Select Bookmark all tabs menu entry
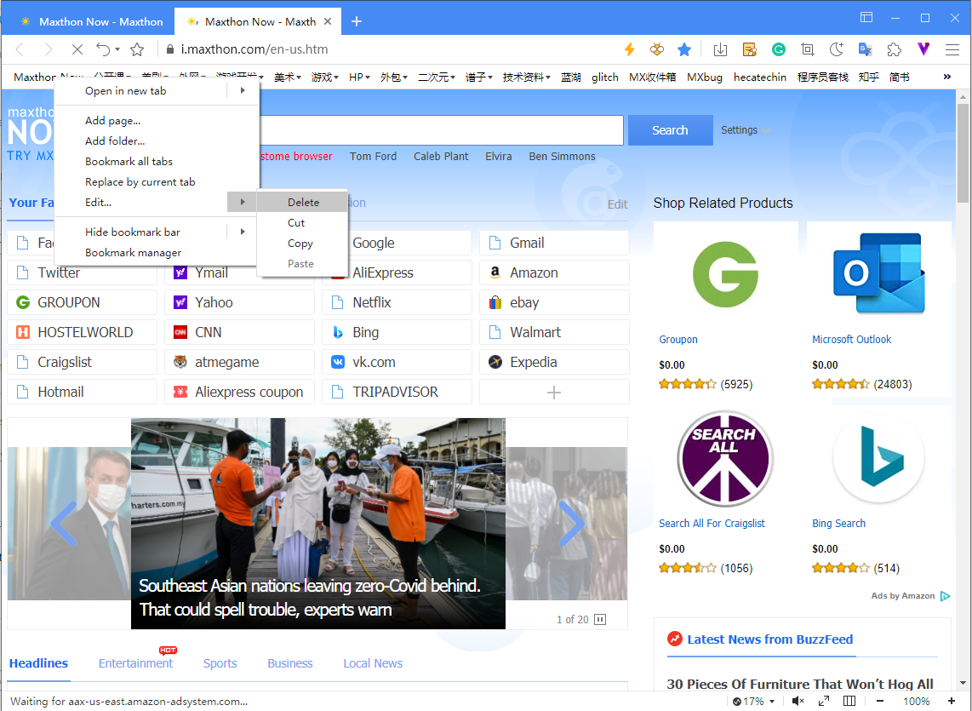972x711 pixels. pyautogui.click(x=156, y=161)
